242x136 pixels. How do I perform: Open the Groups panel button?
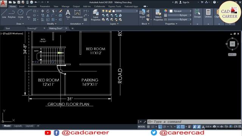197,13
